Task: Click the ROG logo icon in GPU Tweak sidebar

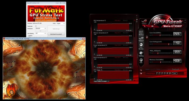Action: tap(141, 39)
